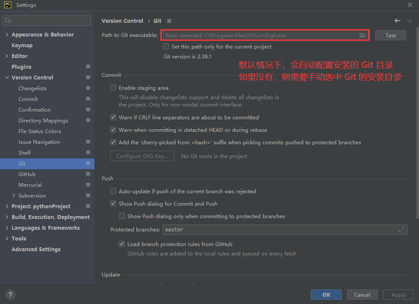Click the back navigation arrow in settings header
The image size is (419, 304).
point(397,21)
